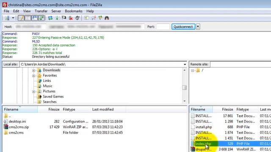Image resolution: width=271 pixels, height=152 pixels.
Task: Select Music in the local tree
Action: click(47, 86)
